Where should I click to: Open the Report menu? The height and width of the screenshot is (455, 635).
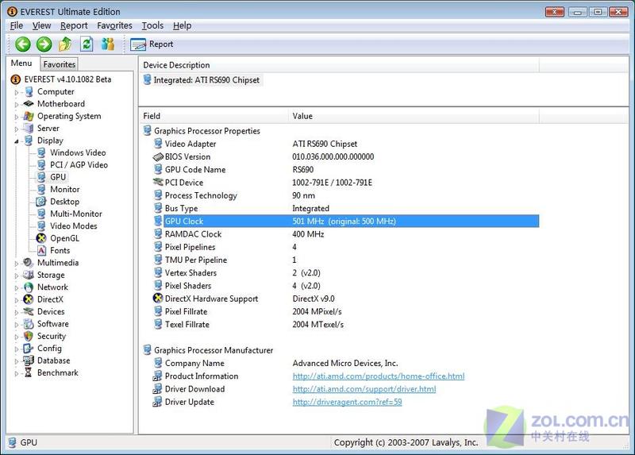[x=74, y=25]
